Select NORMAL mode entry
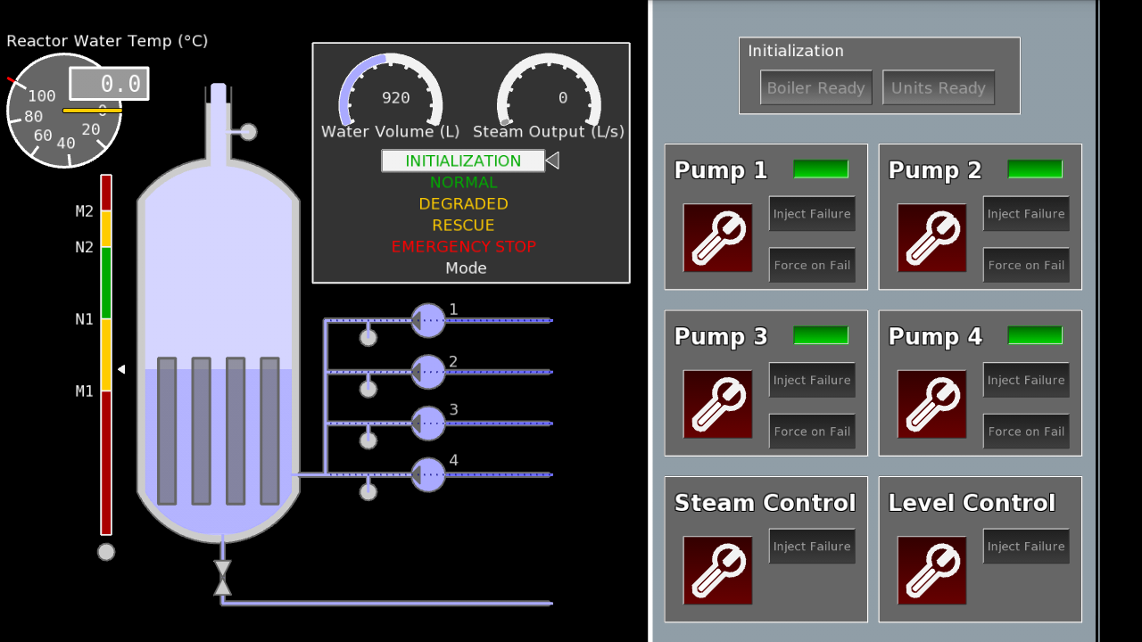Image resolution: width=1142 pixels, height=642 pixels. (x=464, y=182)
